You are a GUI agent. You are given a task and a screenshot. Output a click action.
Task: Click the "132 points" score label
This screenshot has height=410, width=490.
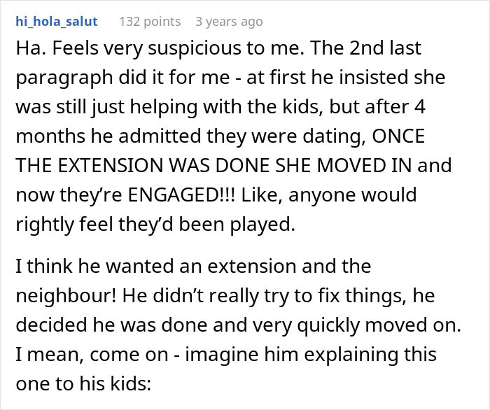tap(150, 22)
